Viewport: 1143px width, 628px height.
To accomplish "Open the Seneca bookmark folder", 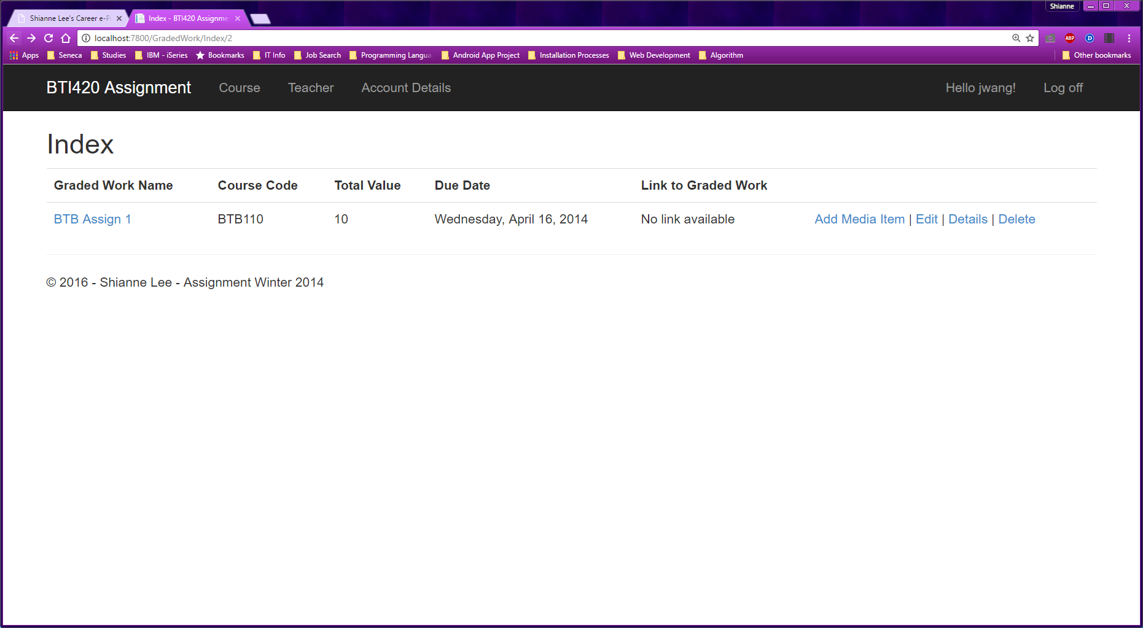I will pos(64,55).
